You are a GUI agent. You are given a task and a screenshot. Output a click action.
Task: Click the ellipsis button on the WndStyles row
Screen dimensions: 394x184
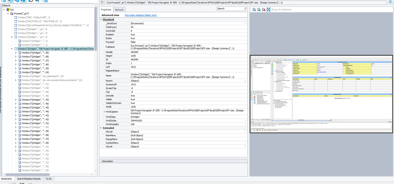245,120
